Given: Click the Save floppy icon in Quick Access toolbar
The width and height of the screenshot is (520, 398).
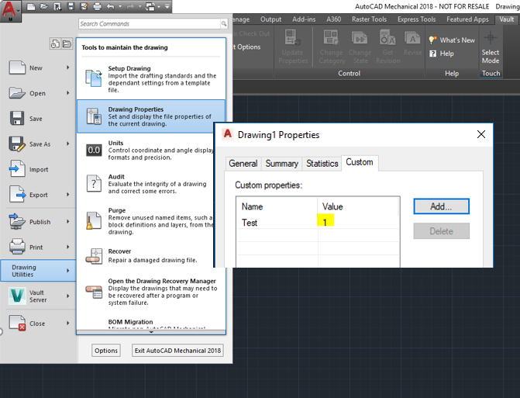Looking at the screenshot, I should pyautogui.click(x=71, y=6).
